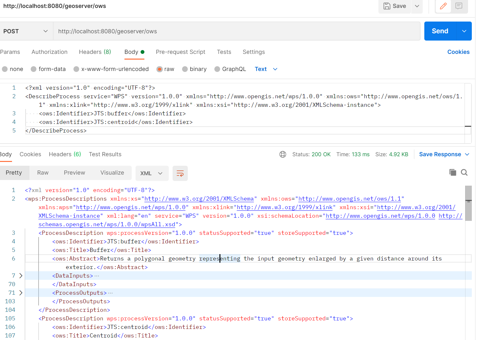481x340 pixels.
Task: Select the raw body radio button
Action: point(160,69)
